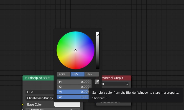The height and width of the screenshot is (110, 184).
Task: Select the HSV color mode tab
Action: tap(77, 74)
